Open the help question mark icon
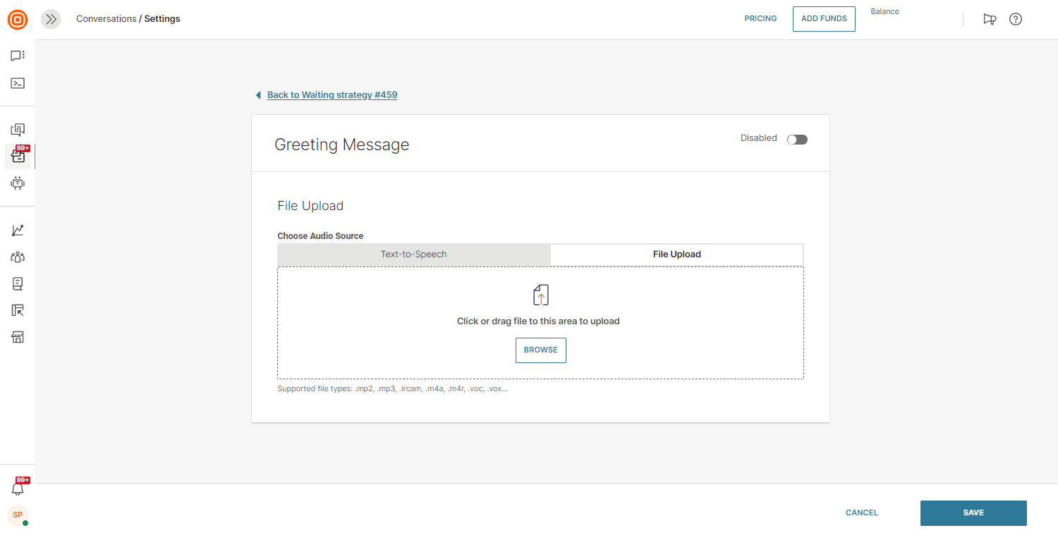 pos(1016,19)
